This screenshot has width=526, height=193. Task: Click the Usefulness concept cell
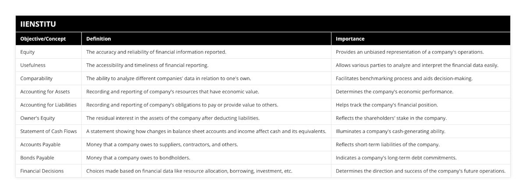[x=33, y=65]
